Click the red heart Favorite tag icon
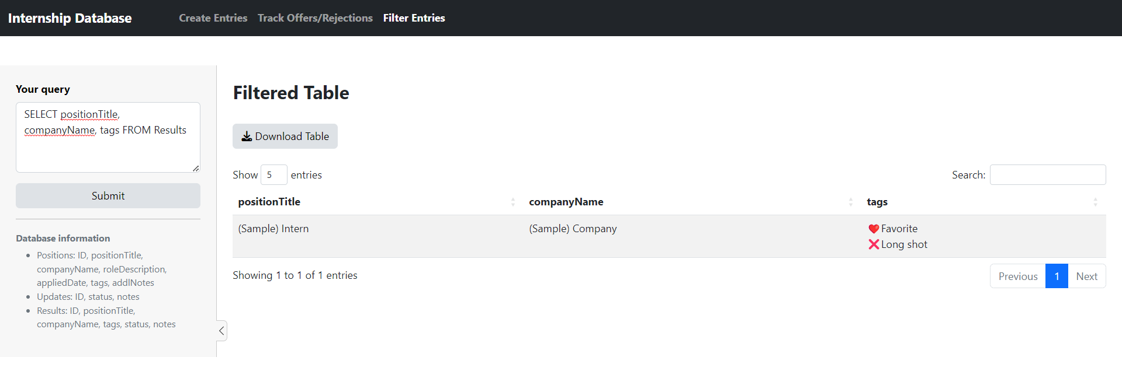The image size is (1122, 385). [874, 229]
